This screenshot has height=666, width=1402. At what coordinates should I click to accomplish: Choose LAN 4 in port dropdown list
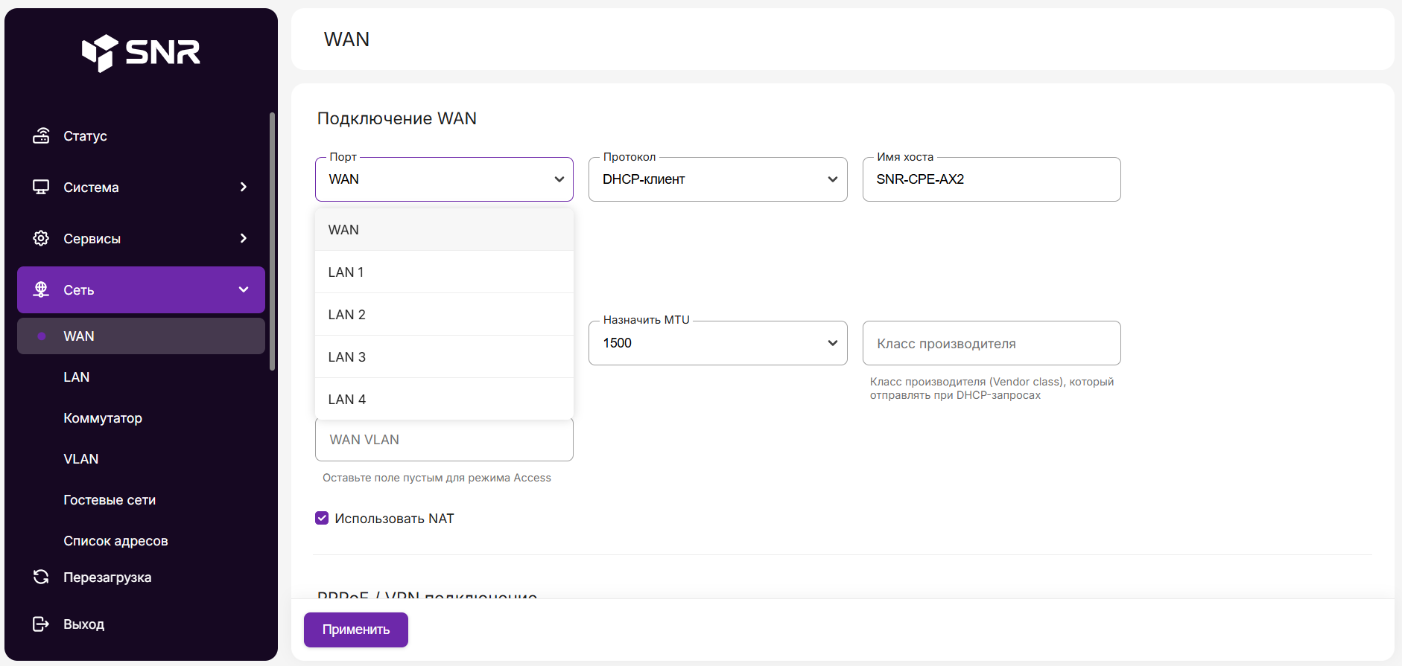pos(444,400)
